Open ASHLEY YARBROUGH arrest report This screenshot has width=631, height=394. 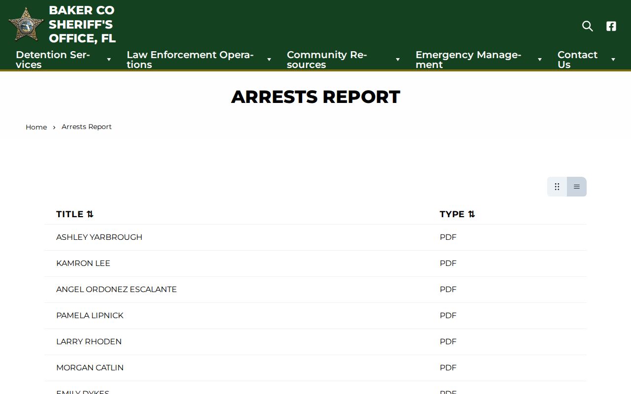(x=99, y=237)
